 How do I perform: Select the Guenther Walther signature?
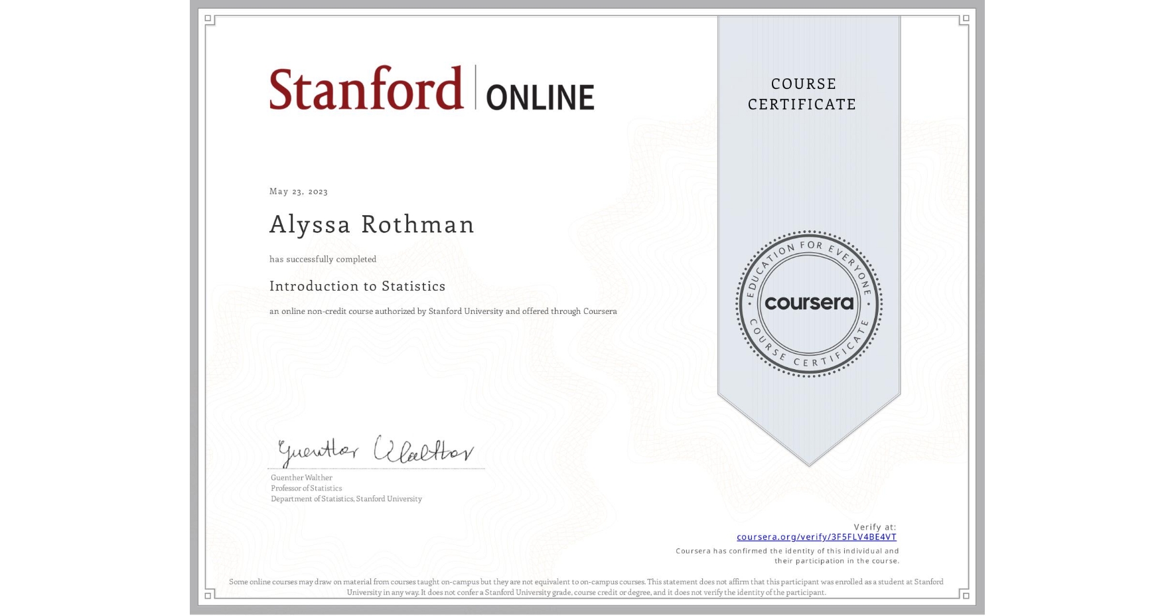coord(375,451)
